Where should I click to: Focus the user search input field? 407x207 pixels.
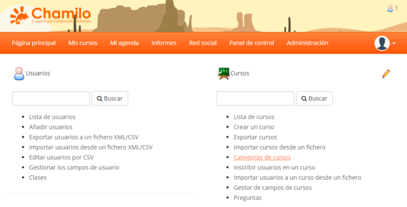pyautogui.click(x=51, y=98)
